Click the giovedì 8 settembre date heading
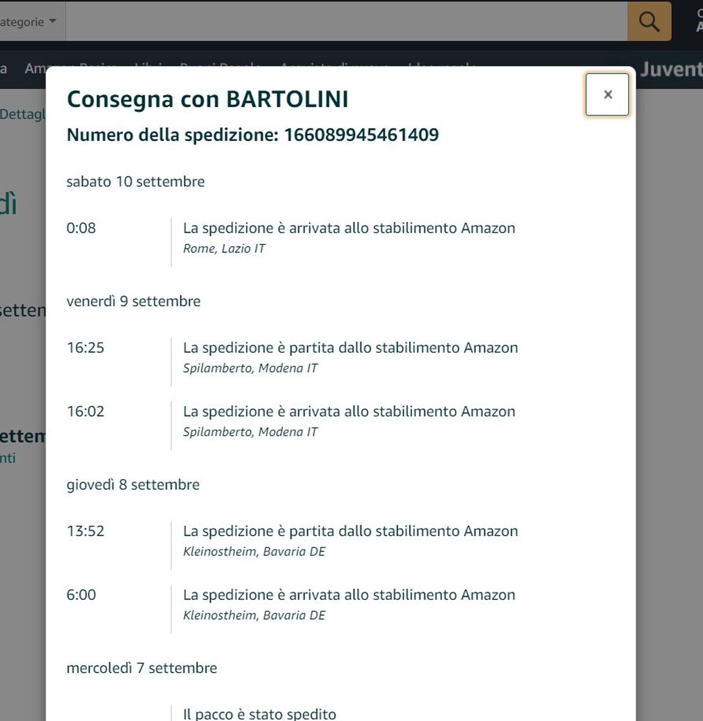 (133, 484)
